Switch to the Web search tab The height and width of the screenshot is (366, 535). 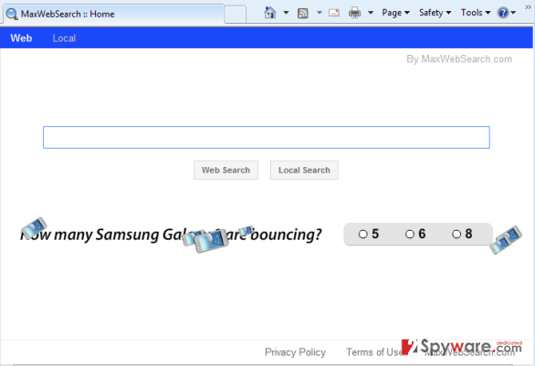click(21, 37)
